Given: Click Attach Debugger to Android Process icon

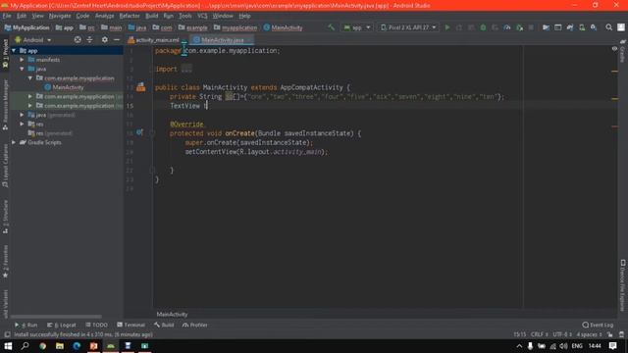Looking at the screenshot, I should point(519,27).
